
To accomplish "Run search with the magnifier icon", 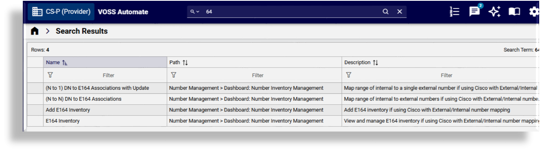I will click(x=386, y=12).
